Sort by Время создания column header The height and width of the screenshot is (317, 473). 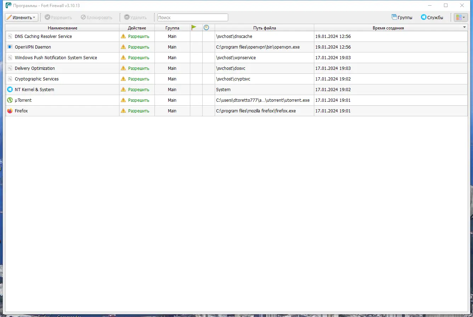pos(388,28)
